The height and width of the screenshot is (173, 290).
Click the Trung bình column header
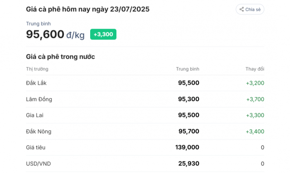coord(188,69)
